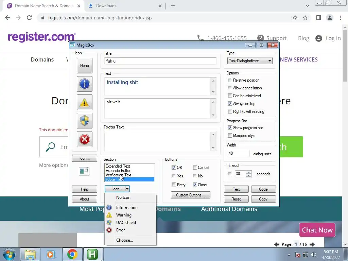The width and height of the screenshot is (348, 261).
Task: Select the None icon button in MagicBox
Action: coord(84,66)
